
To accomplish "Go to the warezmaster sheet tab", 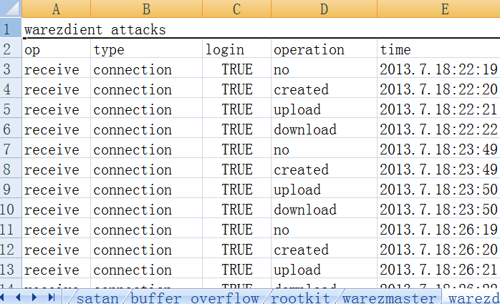I will 388,298.
